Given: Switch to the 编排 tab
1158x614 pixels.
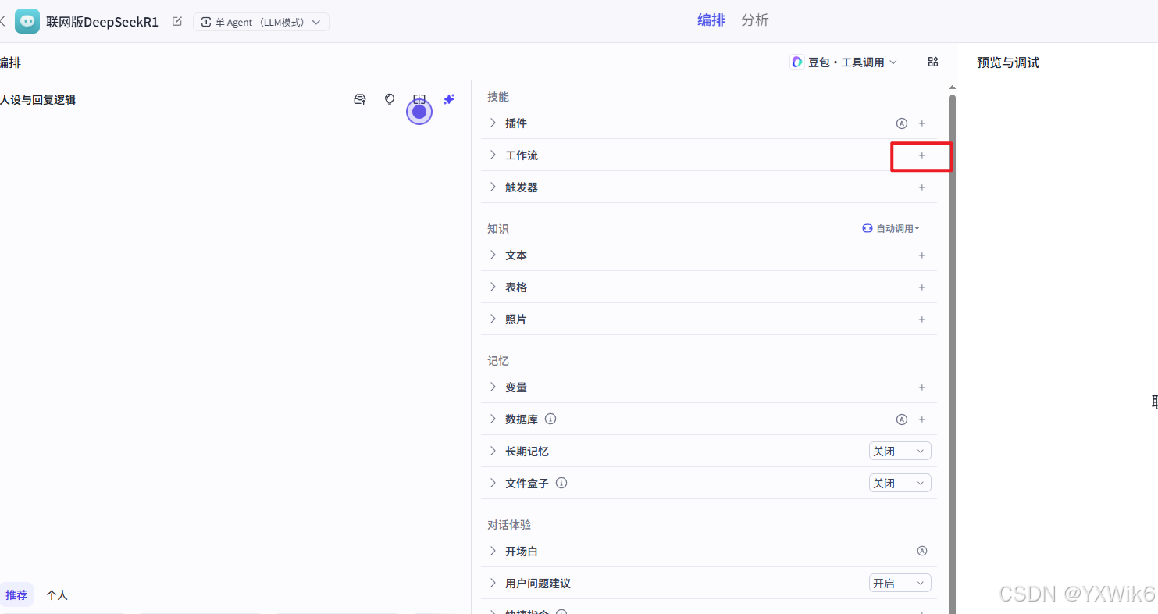Looking at the screenshot, I should coord(711,20).
